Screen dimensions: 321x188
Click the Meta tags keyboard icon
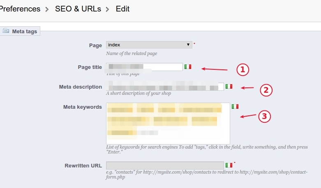tap(6, 31)
